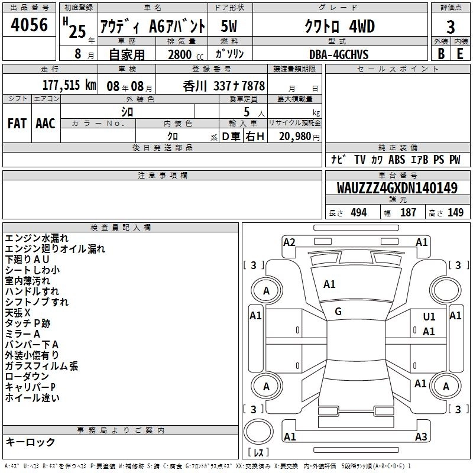Screen dimensions: 473x473
Task: Select the exterior grade B cell
Action: coord(440,54)
